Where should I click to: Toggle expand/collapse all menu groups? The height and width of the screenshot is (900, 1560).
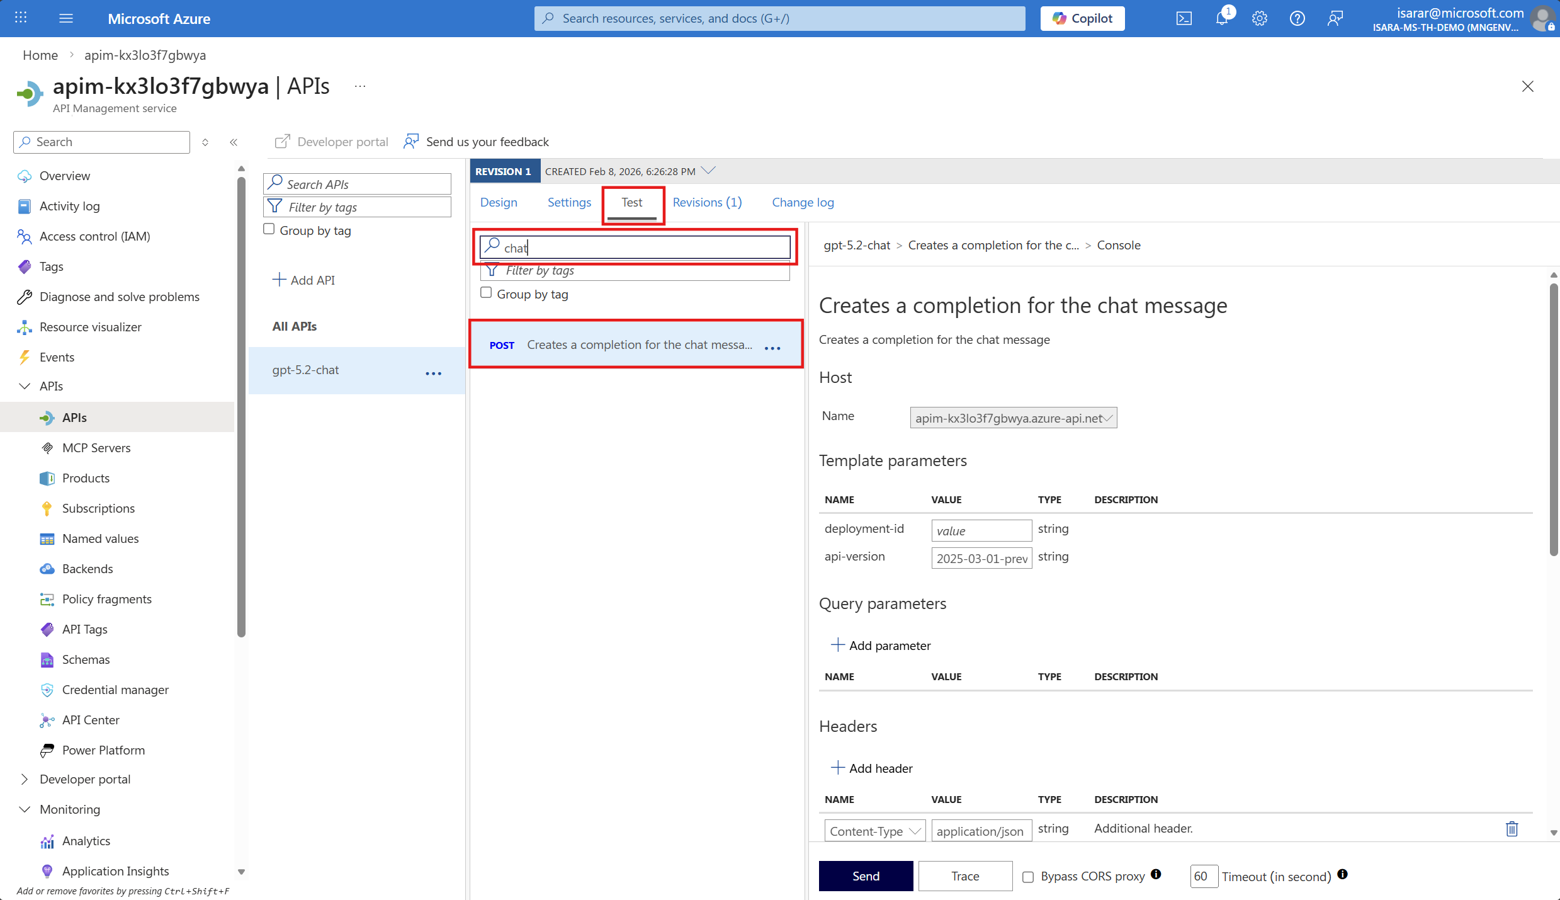pyautogui.click(x=205, y=142)
